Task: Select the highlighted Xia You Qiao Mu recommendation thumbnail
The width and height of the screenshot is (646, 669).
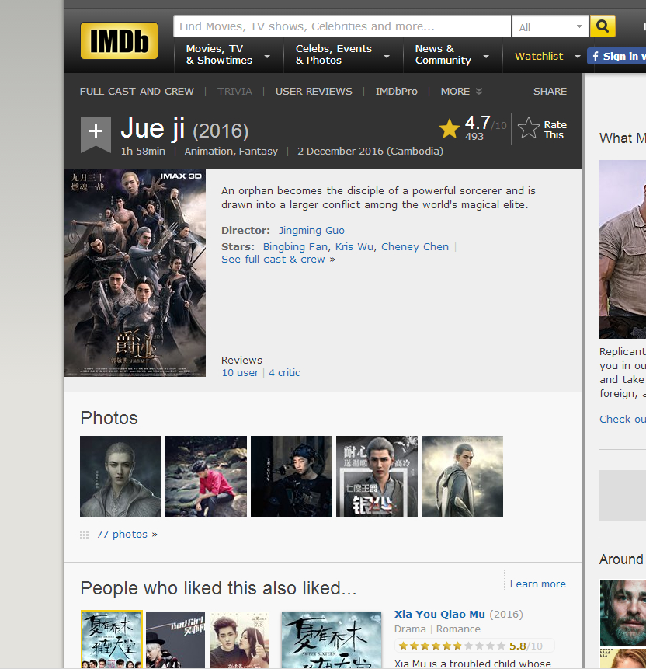Action: click(x=112, y=639)
